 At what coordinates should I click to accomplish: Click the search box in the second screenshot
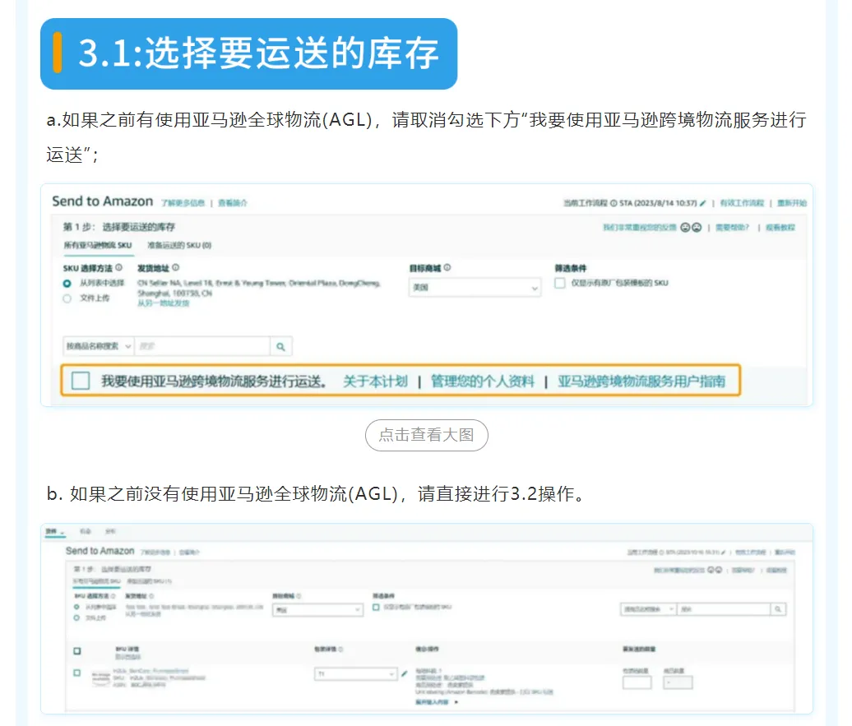click(724, 609)
